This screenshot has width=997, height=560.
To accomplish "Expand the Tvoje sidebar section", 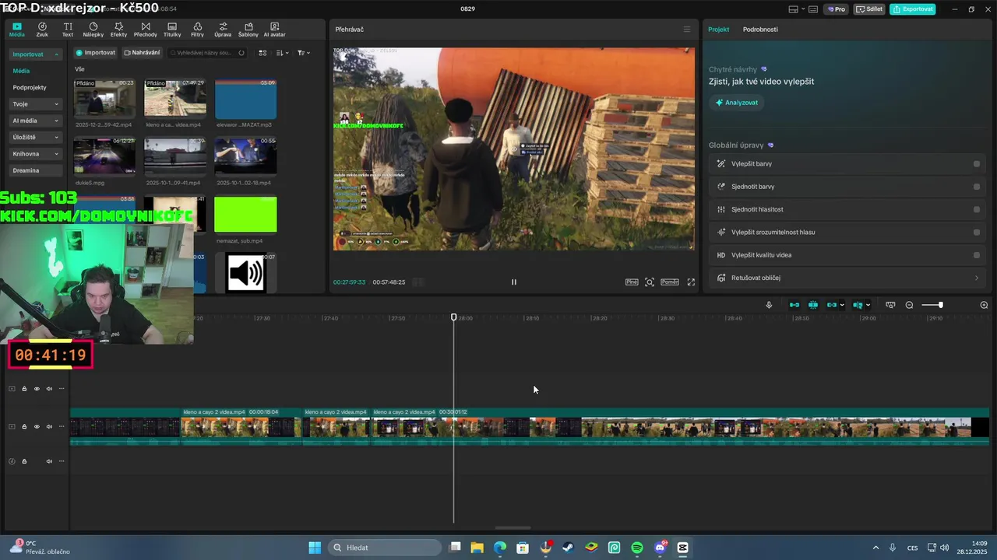I will (56, 104).
